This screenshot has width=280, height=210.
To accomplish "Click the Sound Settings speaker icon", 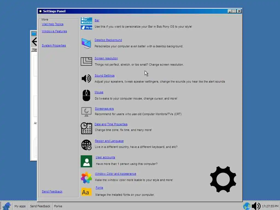I will click(x=86, y=78).
